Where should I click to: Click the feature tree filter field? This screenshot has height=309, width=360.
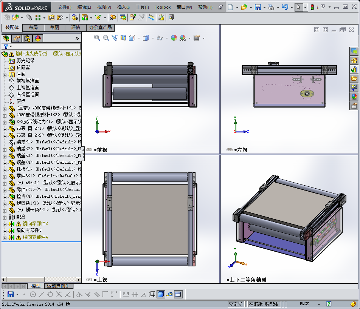45,46
